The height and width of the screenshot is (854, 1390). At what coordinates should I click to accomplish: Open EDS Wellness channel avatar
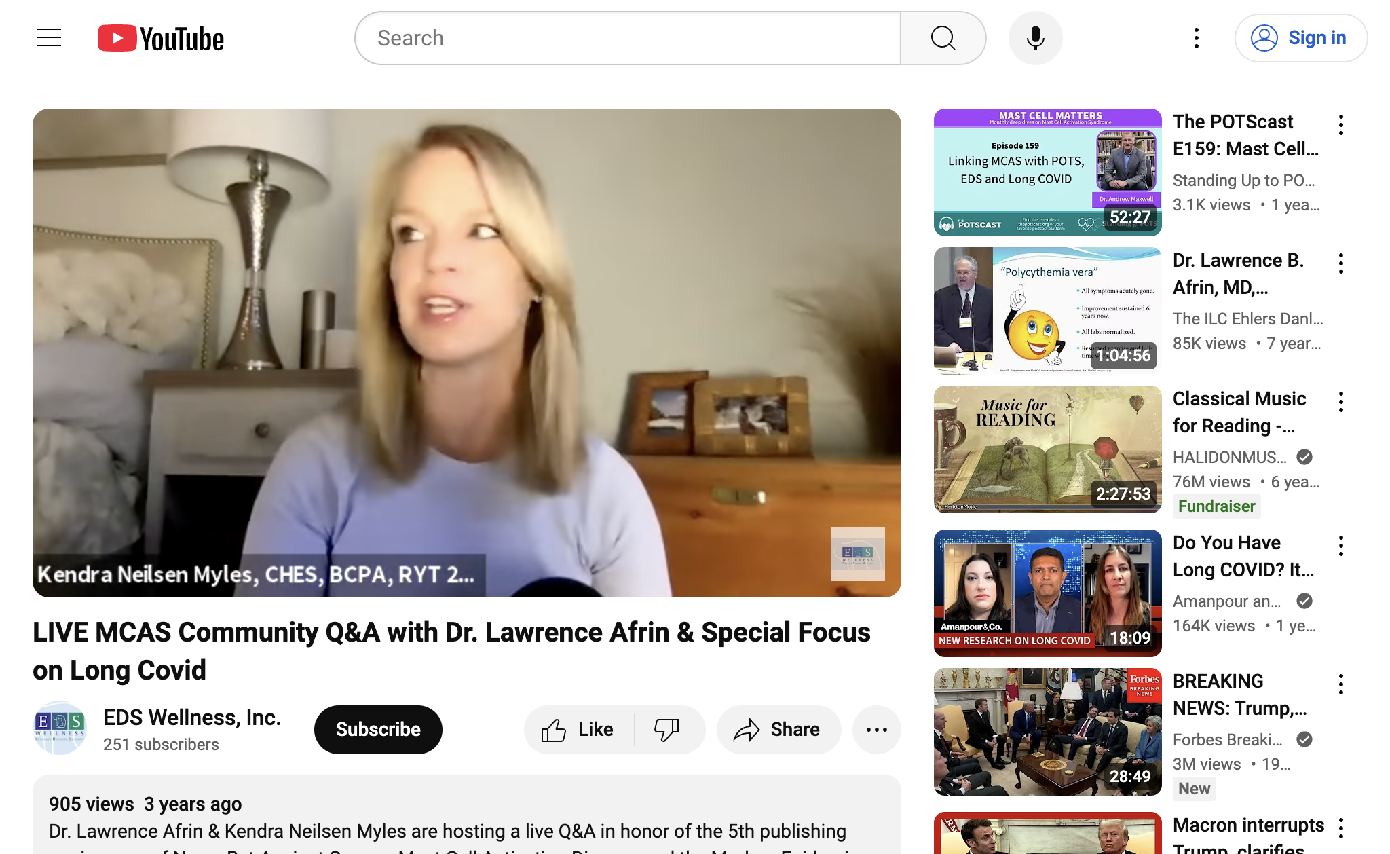(x=60, y=728)
